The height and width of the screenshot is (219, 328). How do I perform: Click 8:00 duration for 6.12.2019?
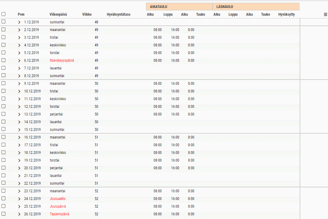coord(191,61)
